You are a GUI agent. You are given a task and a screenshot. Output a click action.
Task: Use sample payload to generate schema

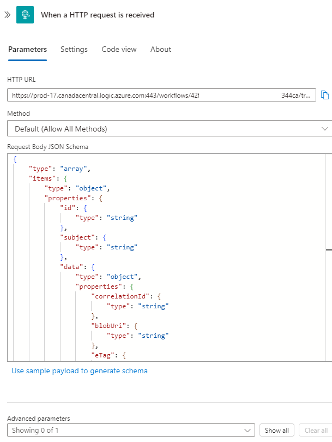tap(80, 371)
